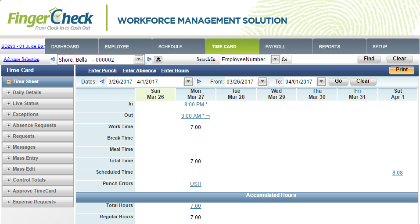Click the FingerCheck logo
Screen dimensions: 420x224
50,19
